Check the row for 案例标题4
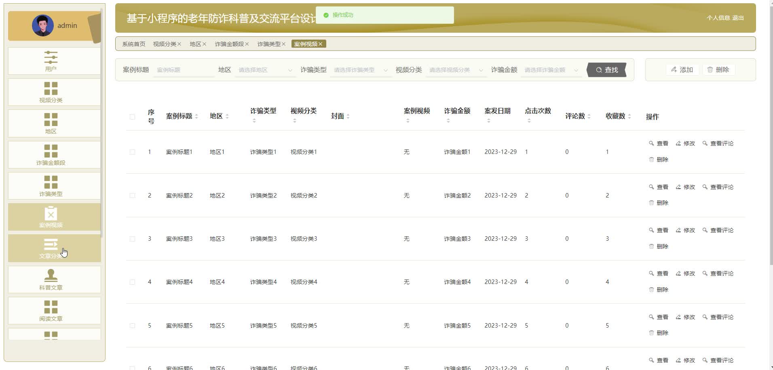773x370 pixels. click(x=132, y=282)
